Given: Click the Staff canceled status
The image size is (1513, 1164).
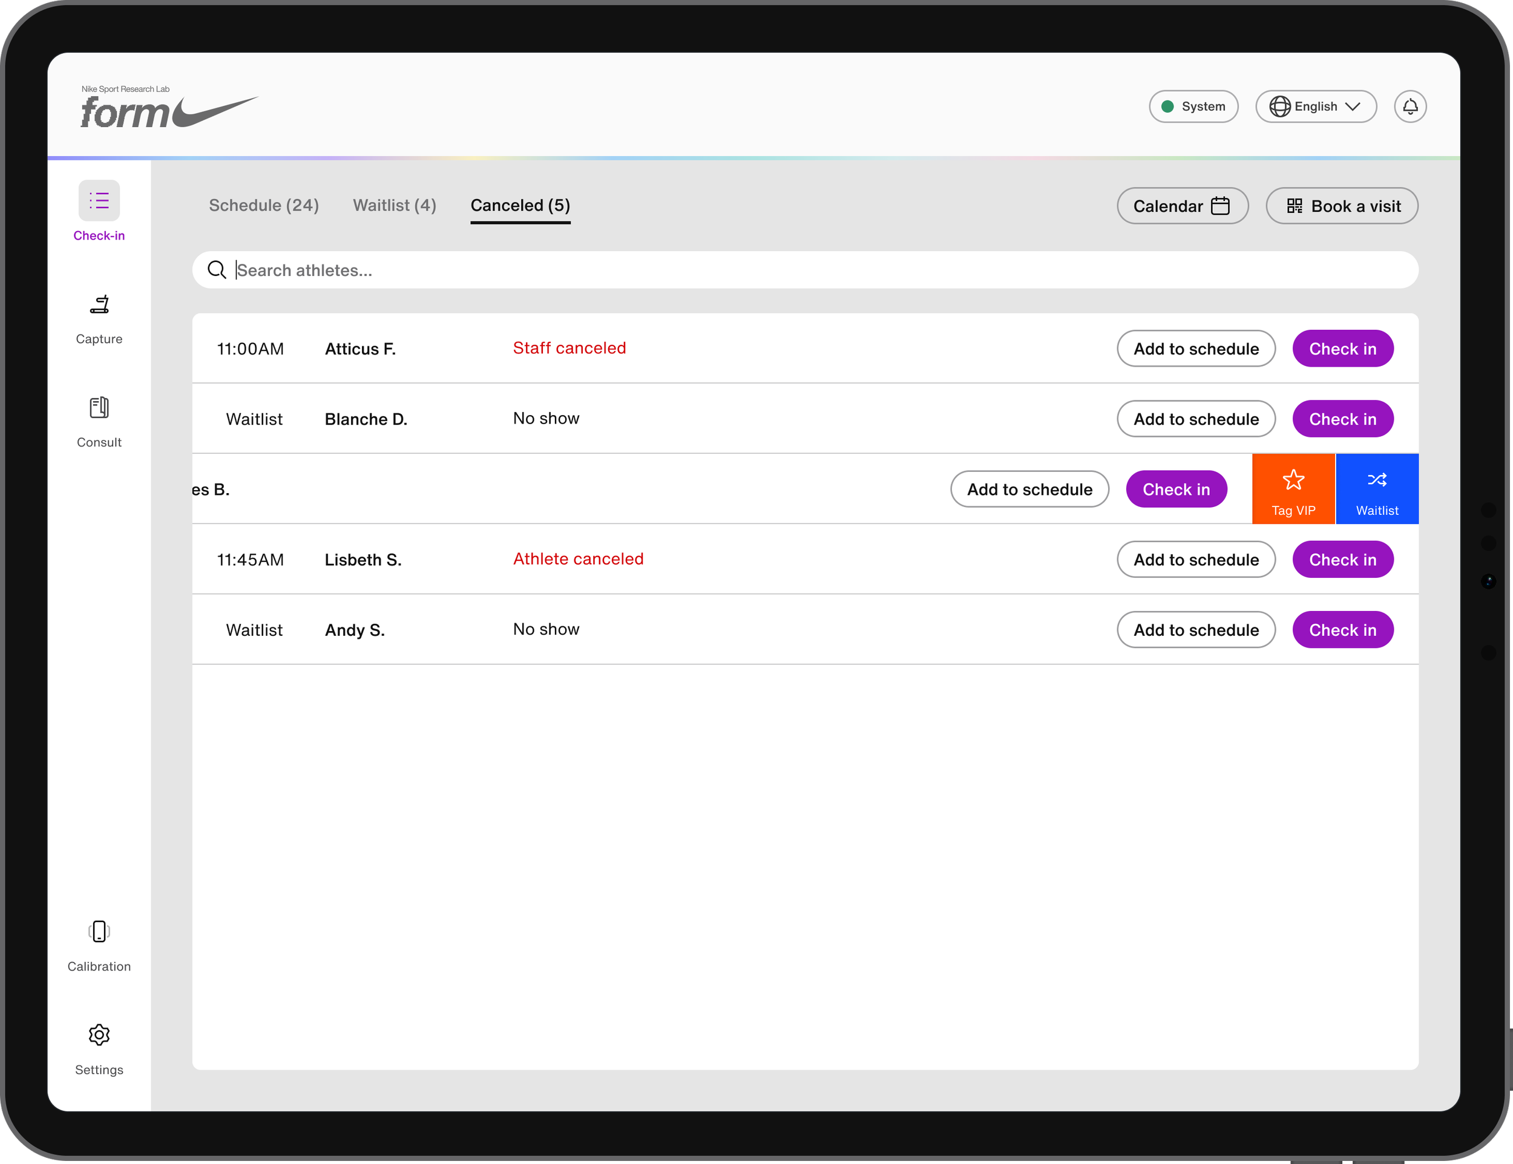Looking at the screenshot, I should (569, 348).
